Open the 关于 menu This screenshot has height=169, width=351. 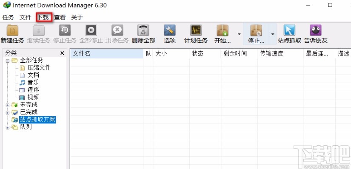77,17
